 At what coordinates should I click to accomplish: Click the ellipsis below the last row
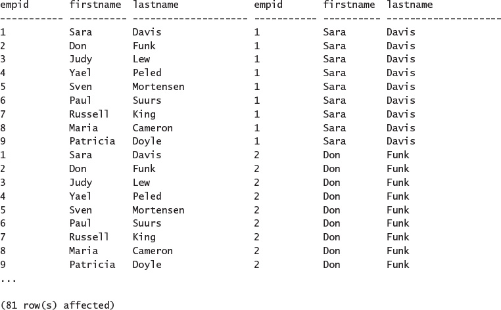tap(9, 278)
